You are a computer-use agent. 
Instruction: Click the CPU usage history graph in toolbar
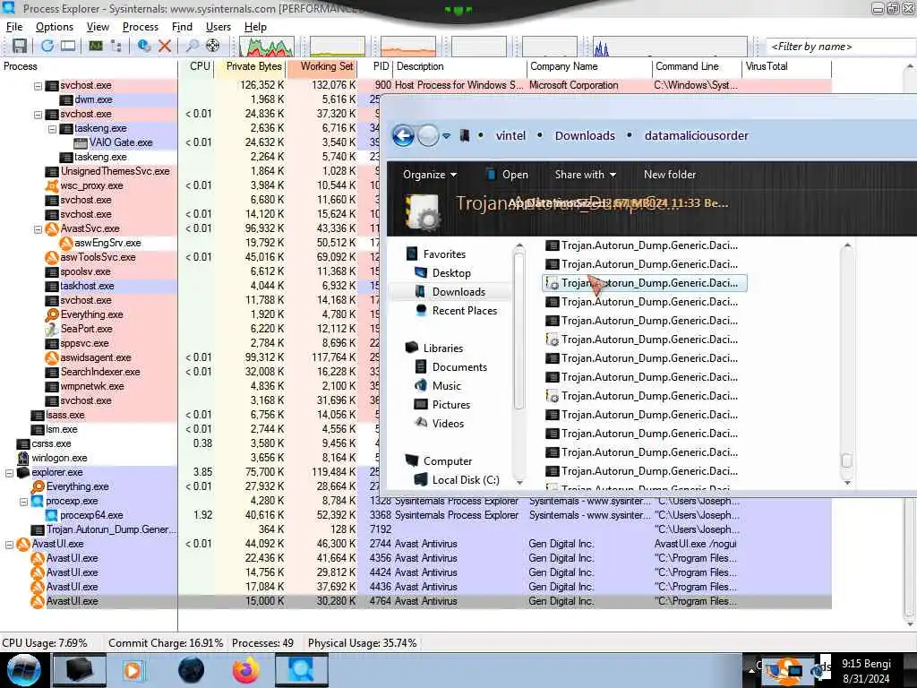click(266, 47)
